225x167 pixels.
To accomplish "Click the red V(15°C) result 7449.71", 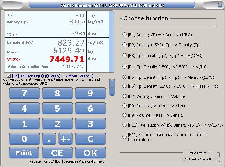I will [67, 59].
